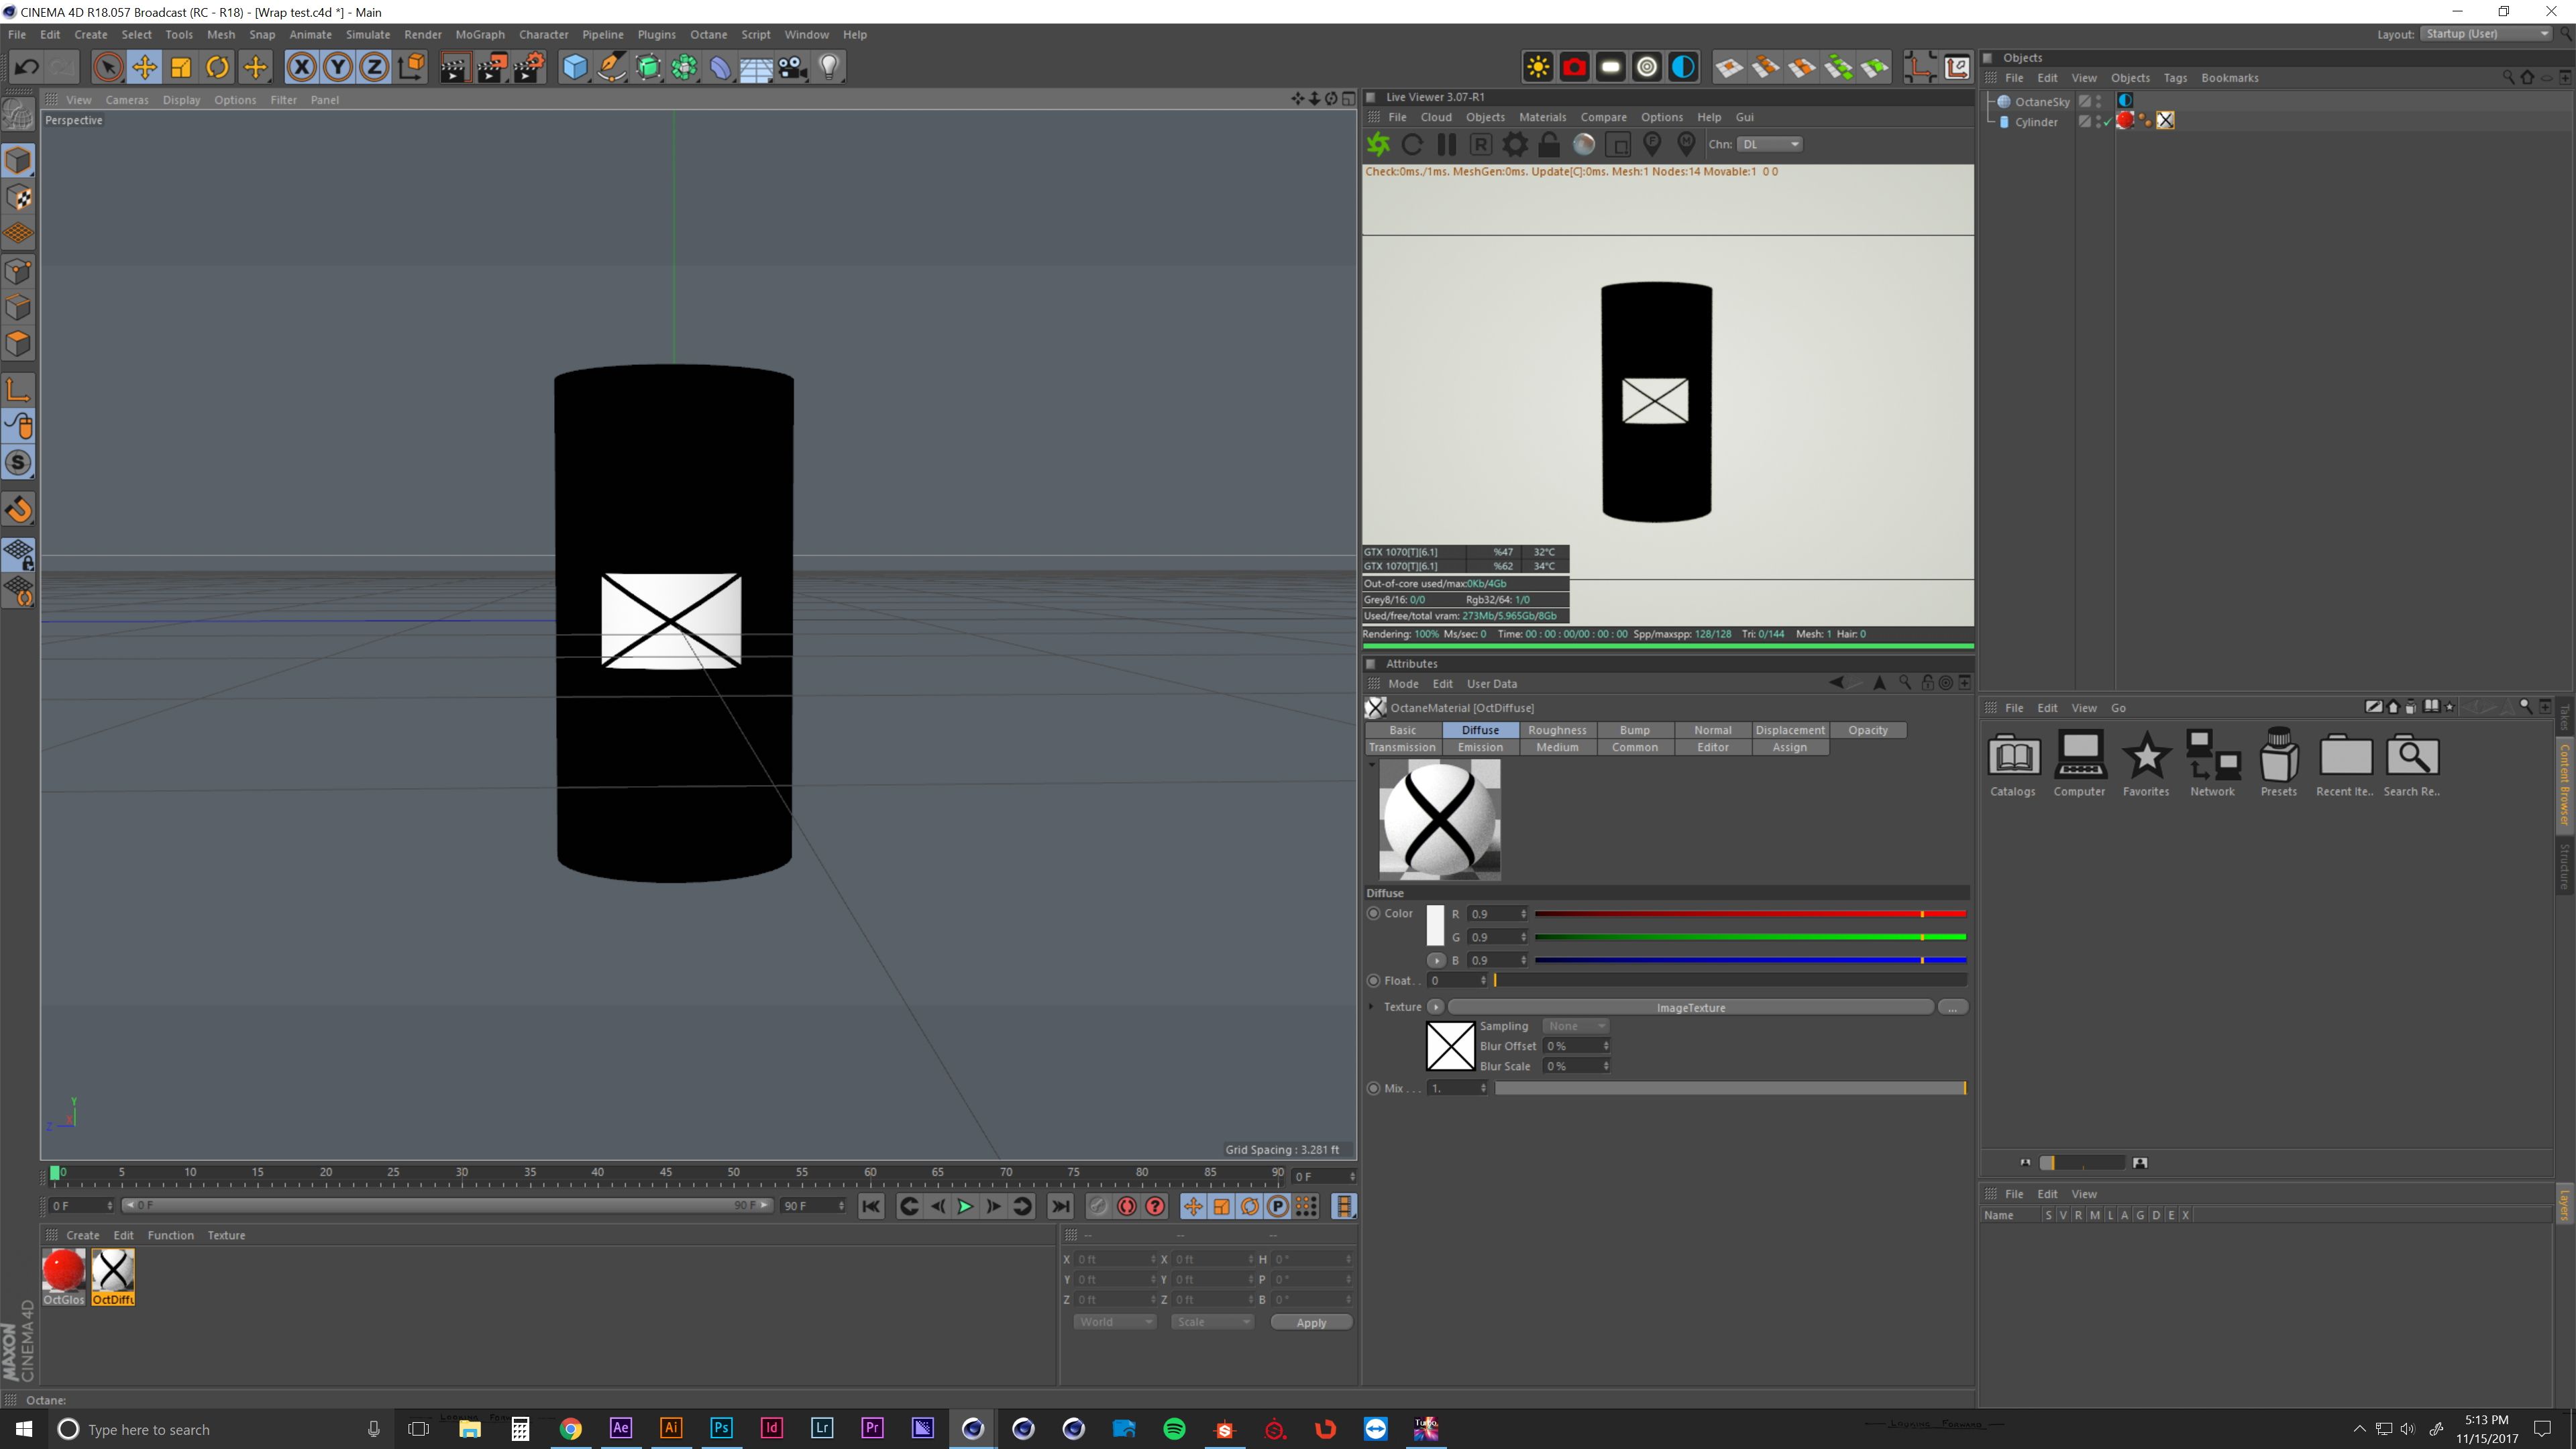
Task: Select the Move tool in top toolbar
Action: 144,67
